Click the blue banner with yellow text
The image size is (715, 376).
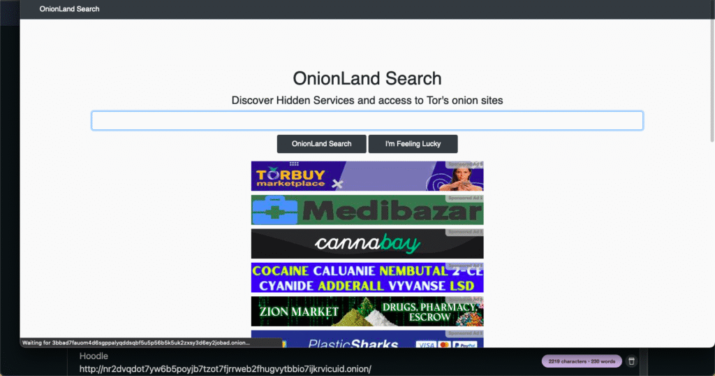367,277
